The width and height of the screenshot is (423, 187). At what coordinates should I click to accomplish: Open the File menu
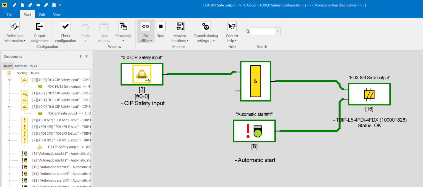click(x=9, y=14)
